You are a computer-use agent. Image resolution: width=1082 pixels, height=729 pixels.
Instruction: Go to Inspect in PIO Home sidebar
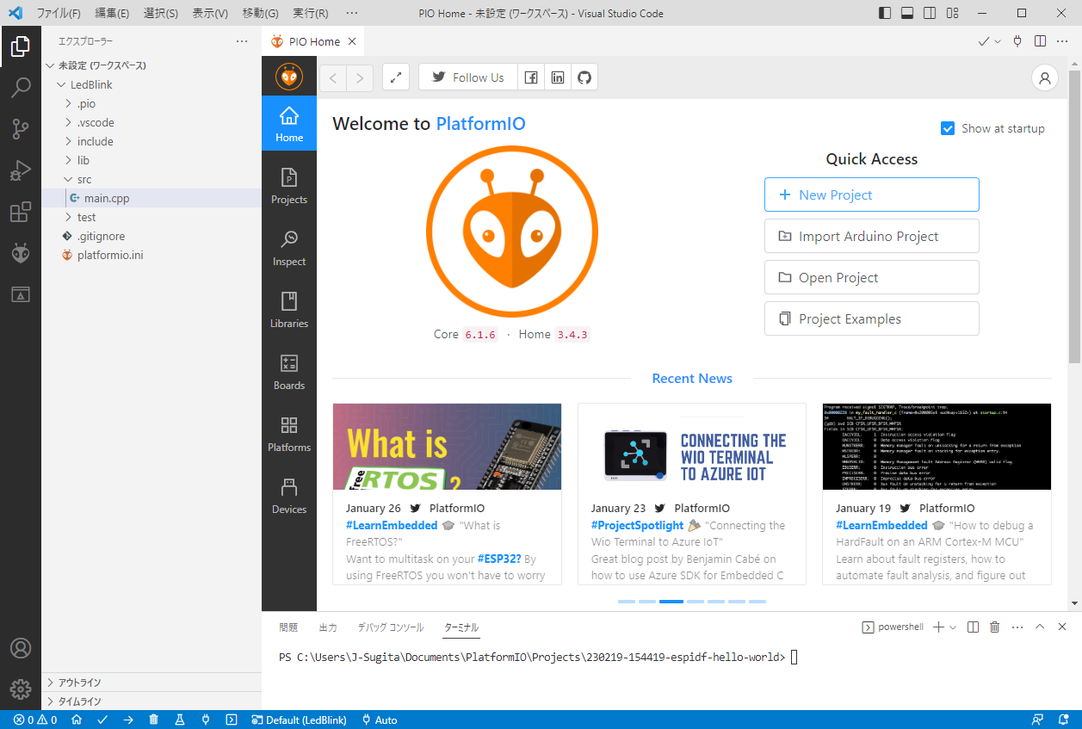pyautogui.click(x=289, y=248)
